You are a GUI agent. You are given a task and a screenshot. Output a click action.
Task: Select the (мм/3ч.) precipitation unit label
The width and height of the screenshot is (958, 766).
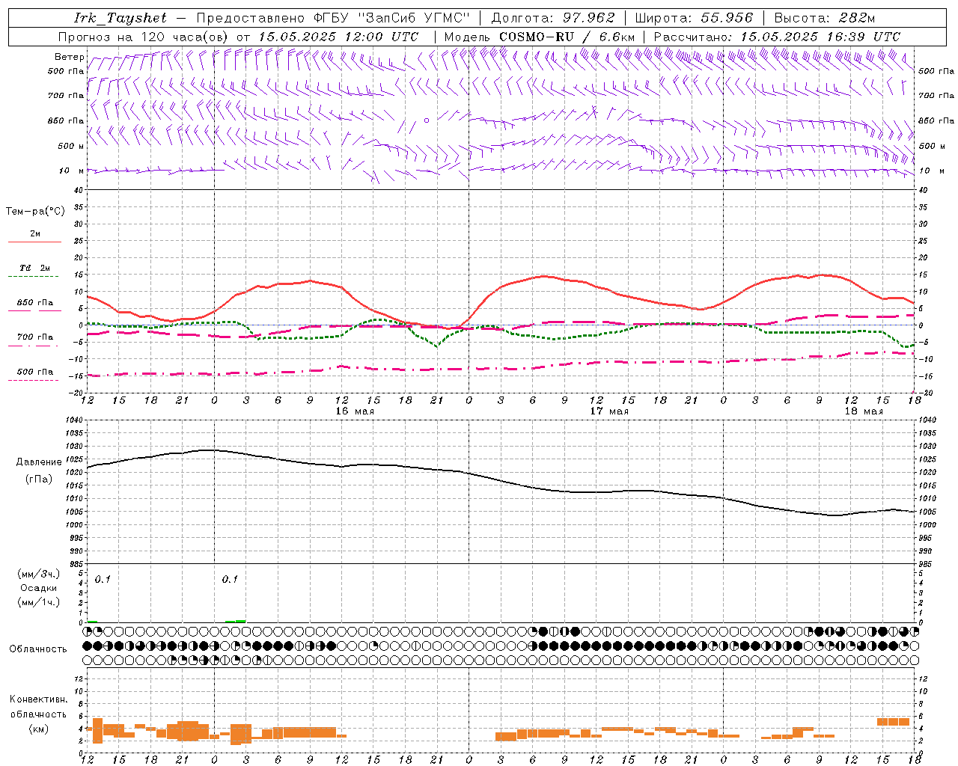point(39,574)
